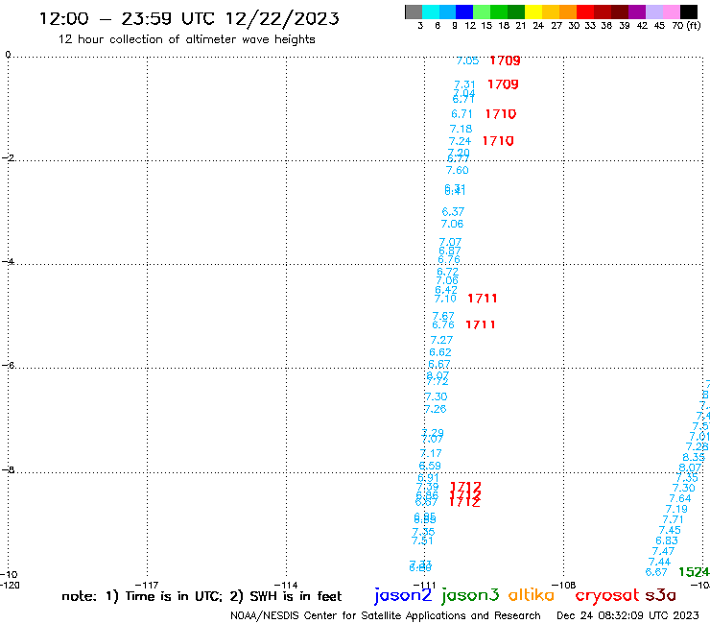The width and height of the screenshot is (710, 624).
Task: Click wave height value 7.47
Action: click(x=663, y=551)
